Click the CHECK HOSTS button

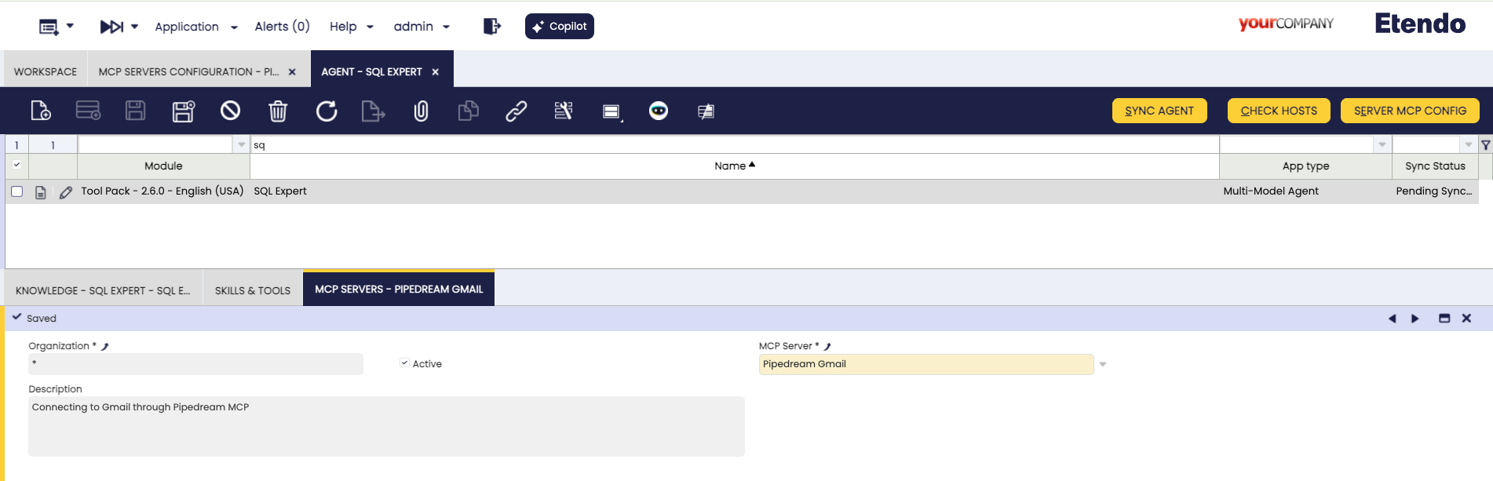[x=1279, y=111]
